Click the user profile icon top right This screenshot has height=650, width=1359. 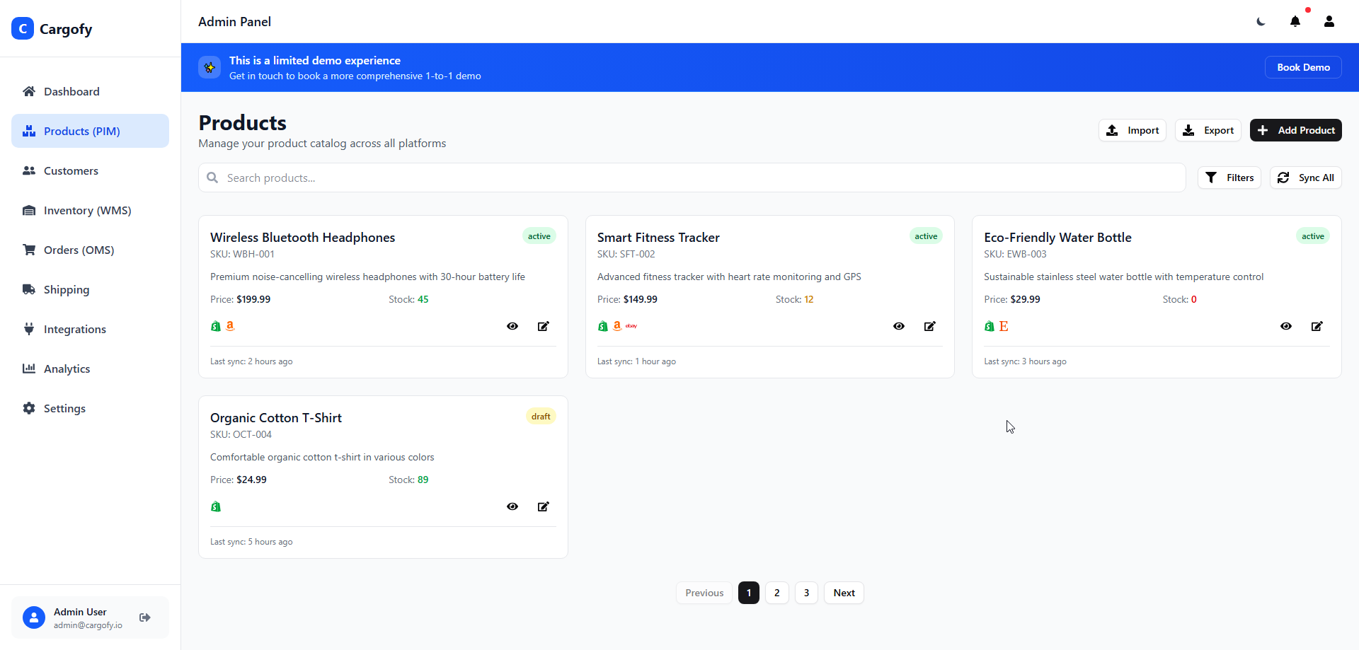click(x=1329, y=22)
